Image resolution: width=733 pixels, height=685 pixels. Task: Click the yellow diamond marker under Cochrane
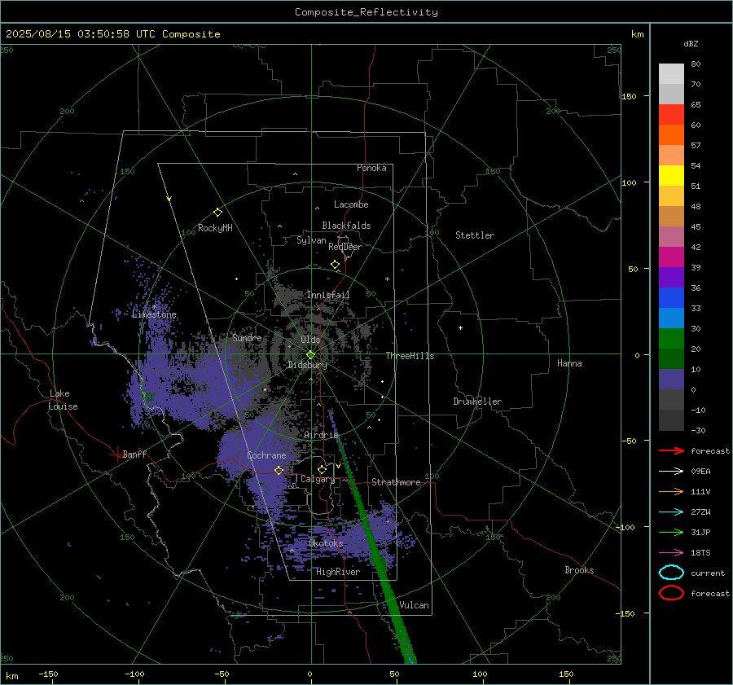(x=279, y=470)
